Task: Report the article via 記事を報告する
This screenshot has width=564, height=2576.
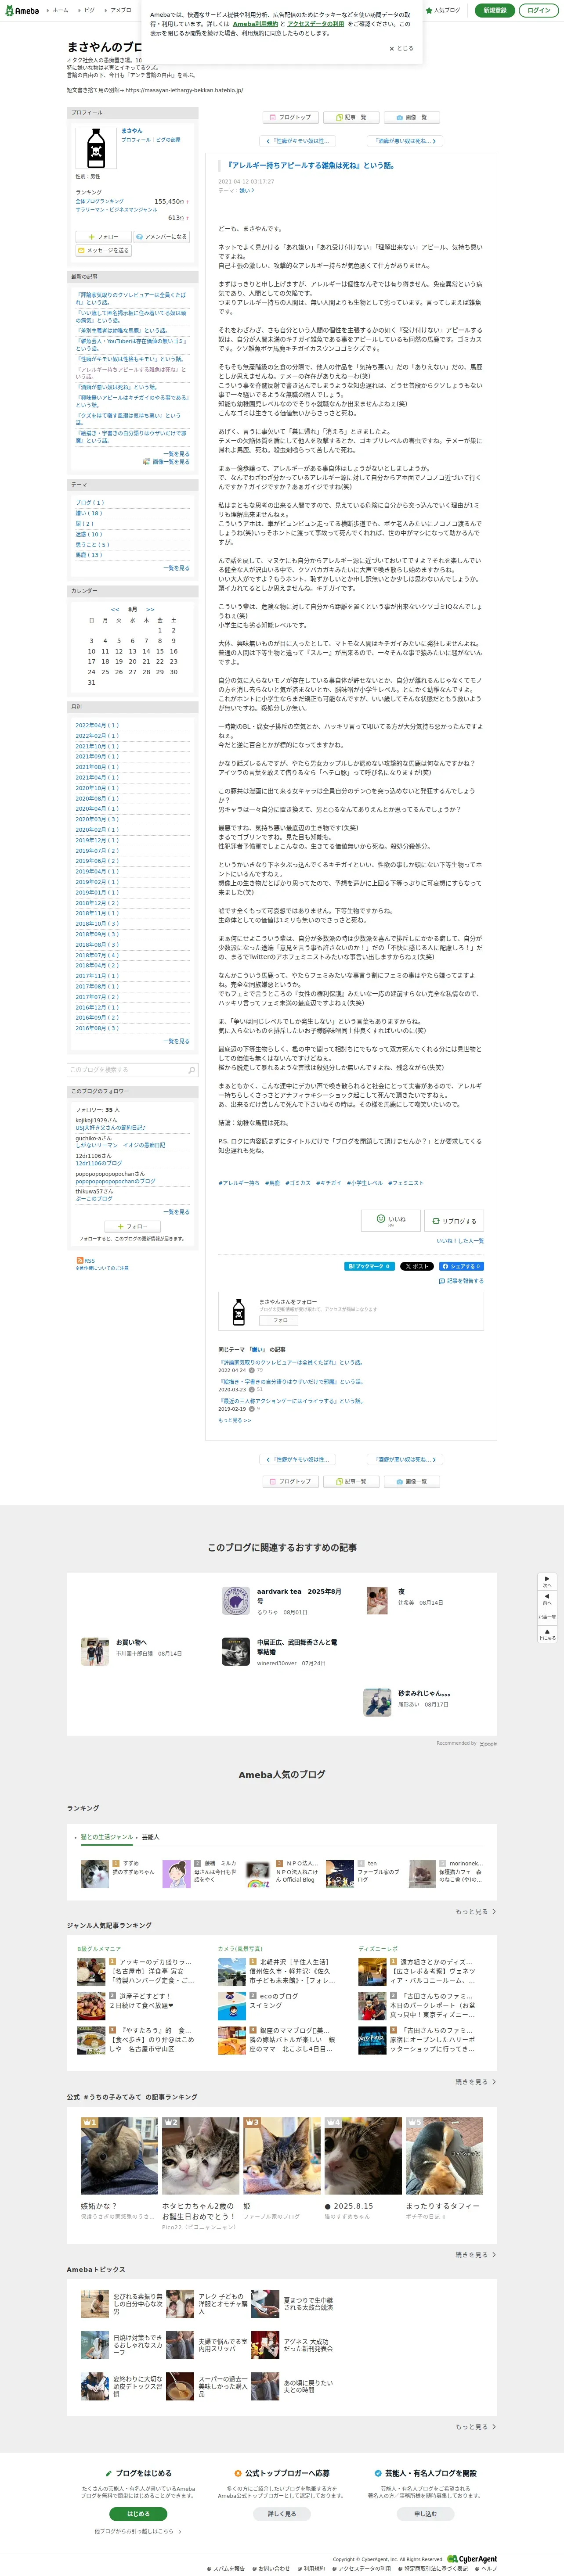Action: tap(461, 1281)
